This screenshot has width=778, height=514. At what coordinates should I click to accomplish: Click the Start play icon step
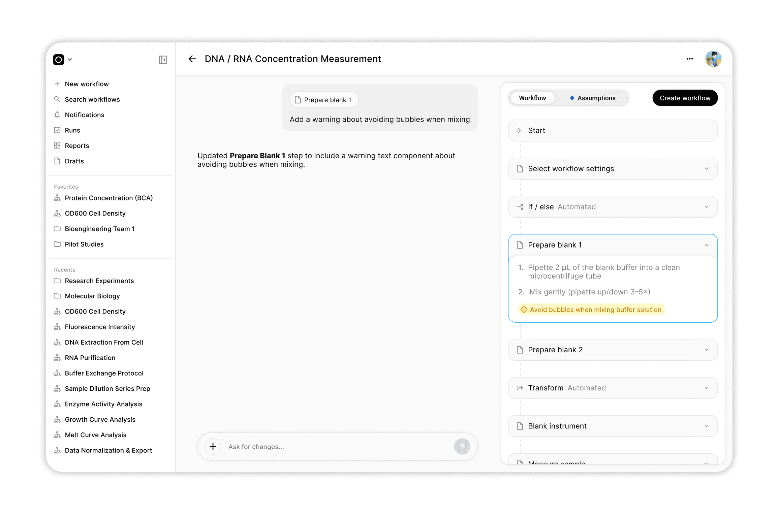[519, 130]
